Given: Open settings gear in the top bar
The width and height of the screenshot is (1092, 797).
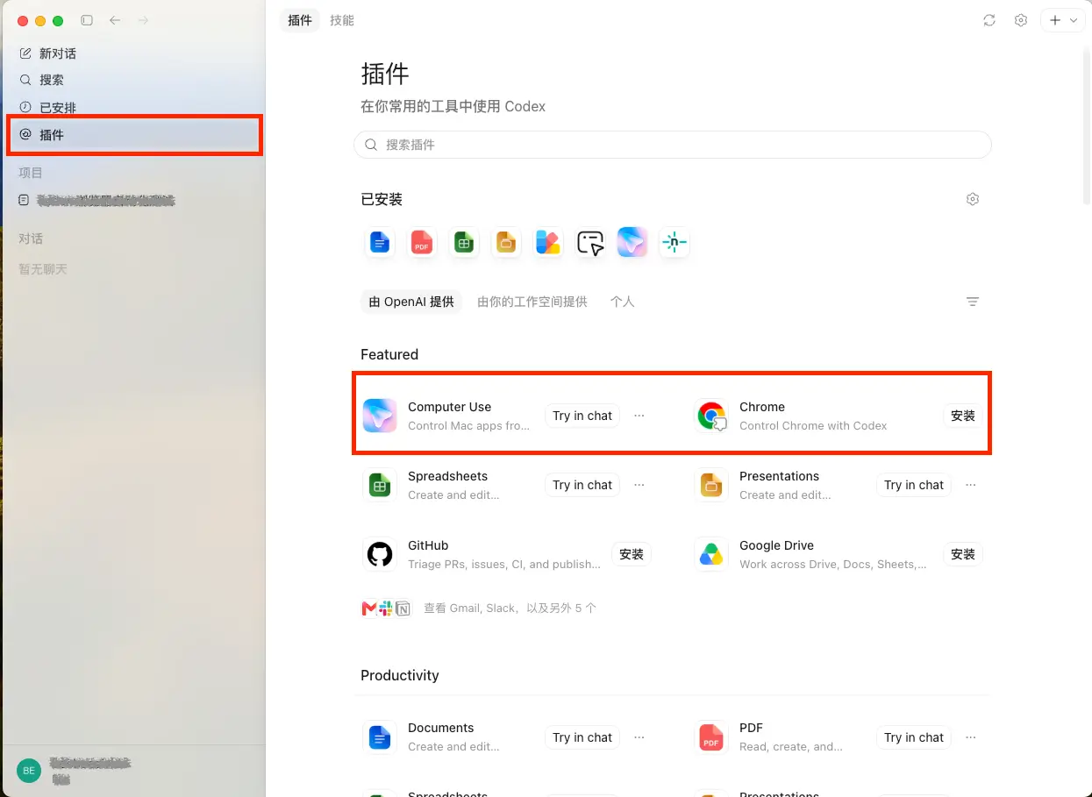Looking at the screenshot, I should pos(1021,20).
